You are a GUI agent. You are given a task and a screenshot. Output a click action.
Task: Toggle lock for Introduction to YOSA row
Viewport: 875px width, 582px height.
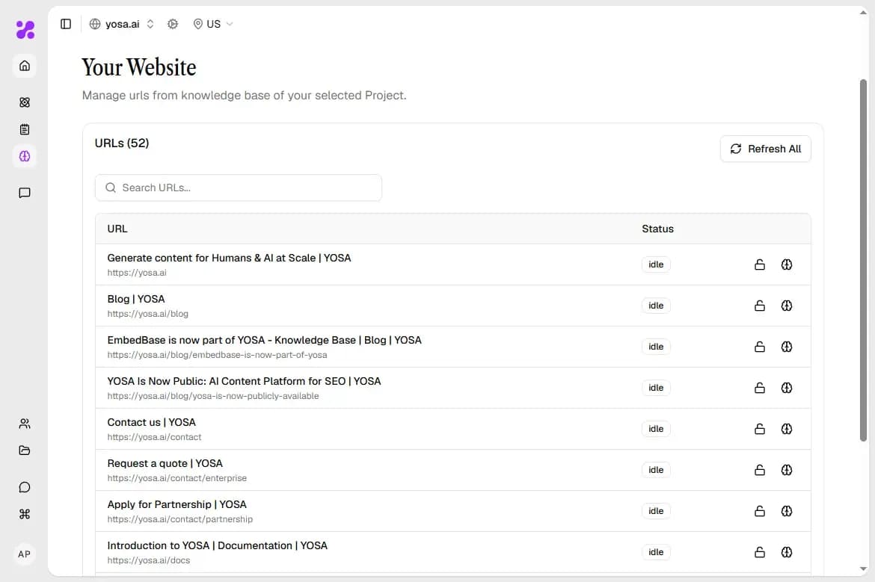[760, 552]
